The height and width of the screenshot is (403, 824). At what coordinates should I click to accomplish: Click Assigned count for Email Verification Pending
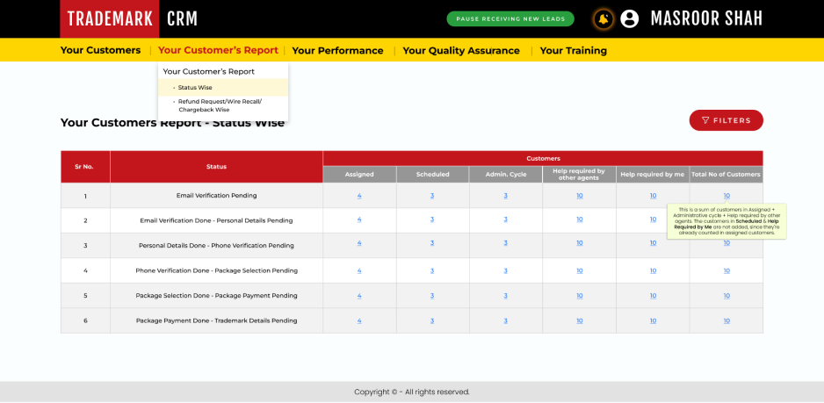(359, 195)
